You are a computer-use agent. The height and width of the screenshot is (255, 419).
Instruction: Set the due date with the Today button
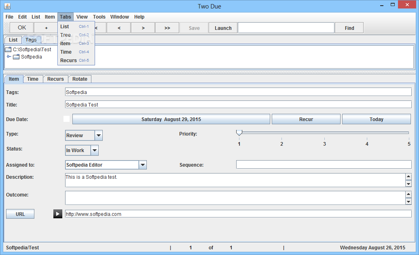376,119
